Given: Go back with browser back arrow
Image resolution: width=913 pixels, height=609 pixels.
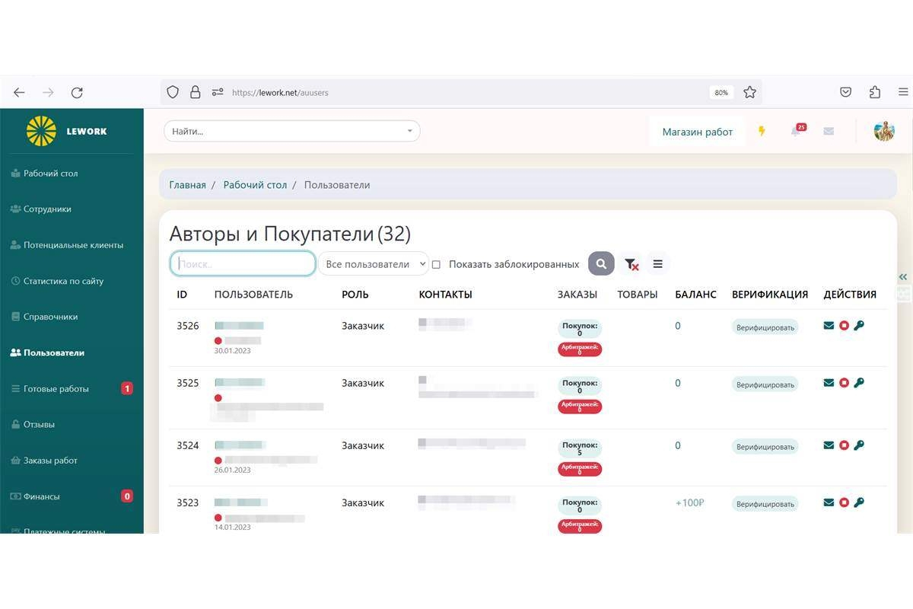Looking at the screenshot, I should (19, 92).
